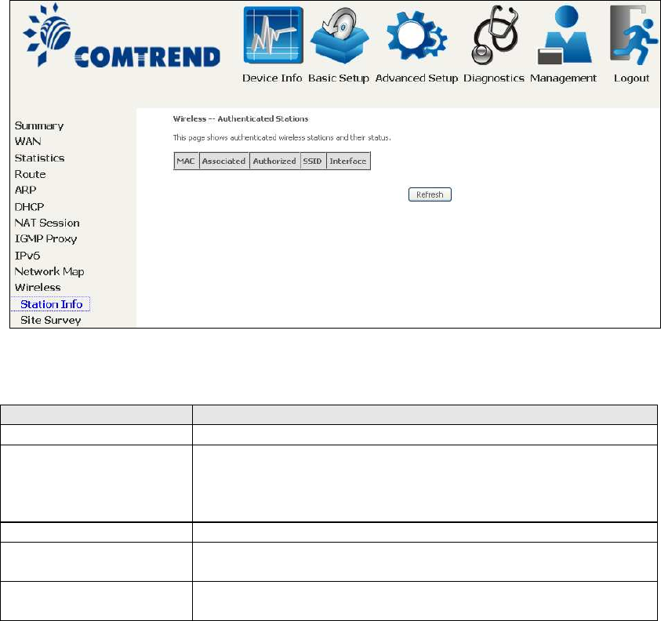Click the Diagnostics text label
Image resolution: width=661 pixels, height=621 pixels.
point(494,78)
